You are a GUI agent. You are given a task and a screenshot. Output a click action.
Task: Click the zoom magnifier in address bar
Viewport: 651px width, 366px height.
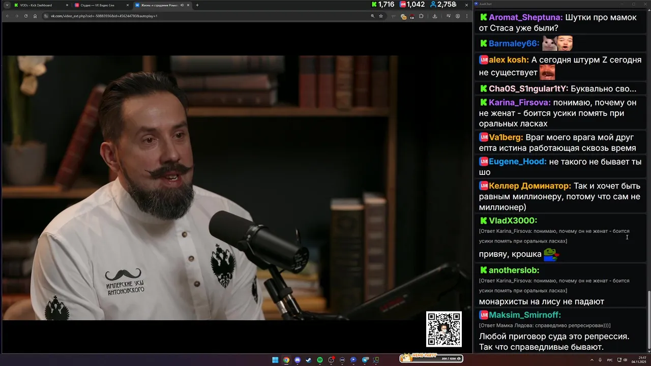[x=373, y=16]
